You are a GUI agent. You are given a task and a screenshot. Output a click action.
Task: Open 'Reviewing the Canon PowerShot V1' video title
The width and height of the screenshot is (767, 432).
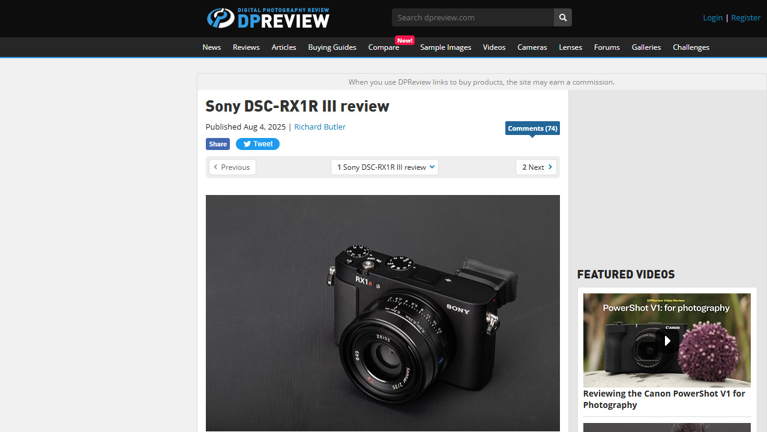click(x=664, y=399)
